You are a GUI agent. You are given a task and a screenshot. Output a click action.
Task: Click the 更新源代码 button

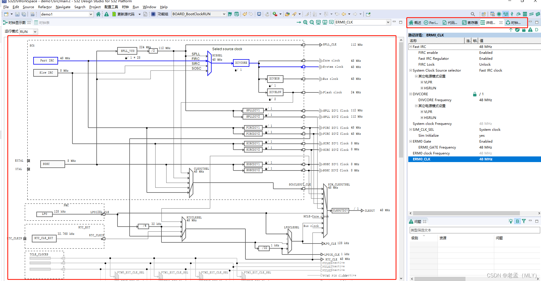pos(123,14)
